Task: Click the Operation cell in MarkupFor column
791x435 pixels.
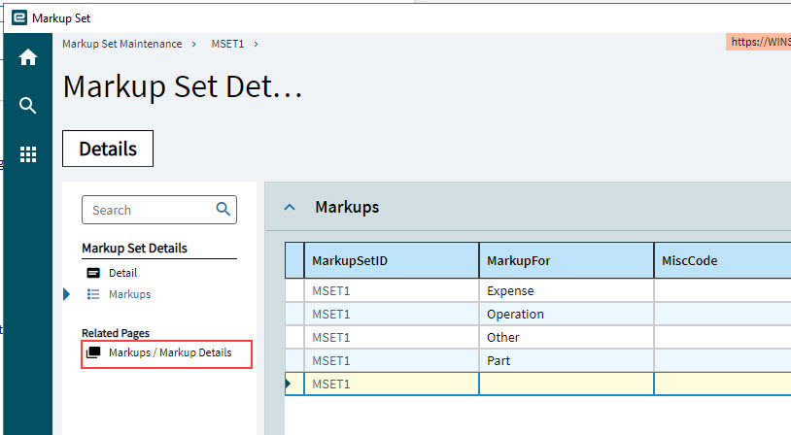Action: [x=567, y=314]
